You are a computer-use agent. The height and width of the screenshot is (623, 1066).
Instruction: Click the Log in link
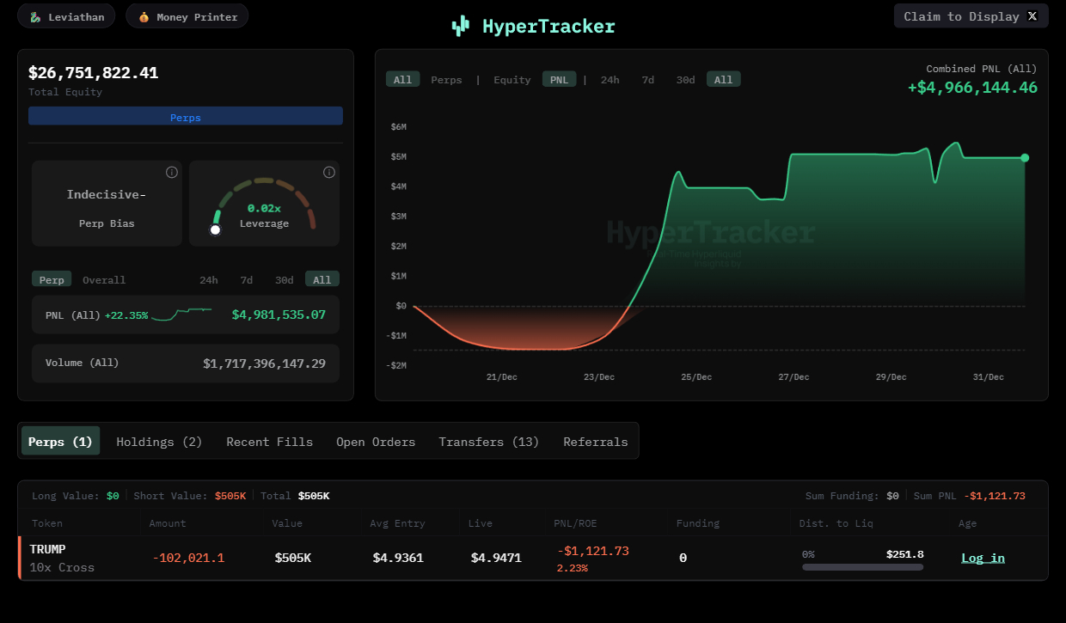(983, 558)
